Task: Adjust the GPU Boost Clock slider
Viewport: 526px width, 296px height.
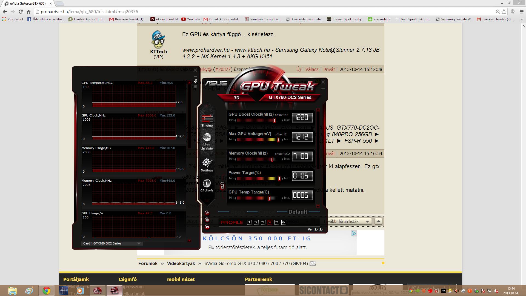Action: [x=274, y=120]
